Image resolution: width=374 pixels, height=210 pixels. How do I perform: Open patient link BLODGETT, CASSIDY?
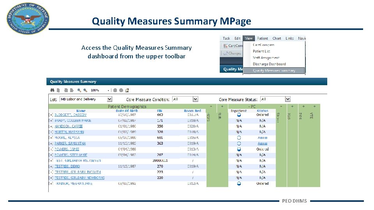coord(71,115)
